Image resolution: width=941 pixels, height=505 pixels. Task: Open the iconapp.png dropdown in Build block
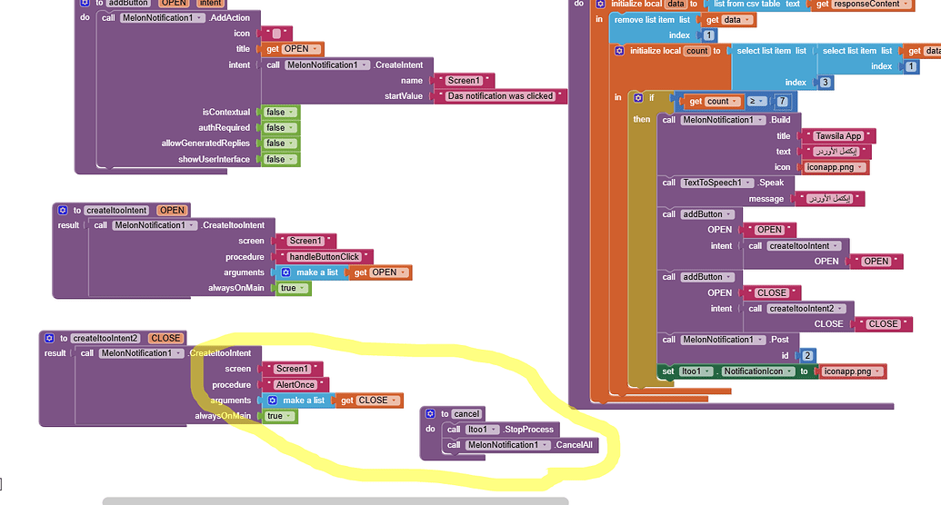point(835,167)
